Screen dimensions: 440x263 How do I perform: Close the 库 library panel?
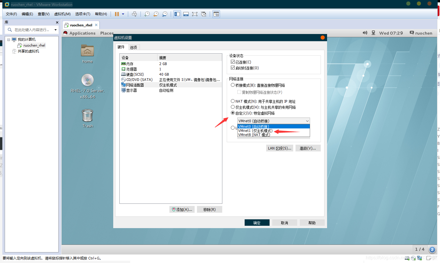pos(57,22)
